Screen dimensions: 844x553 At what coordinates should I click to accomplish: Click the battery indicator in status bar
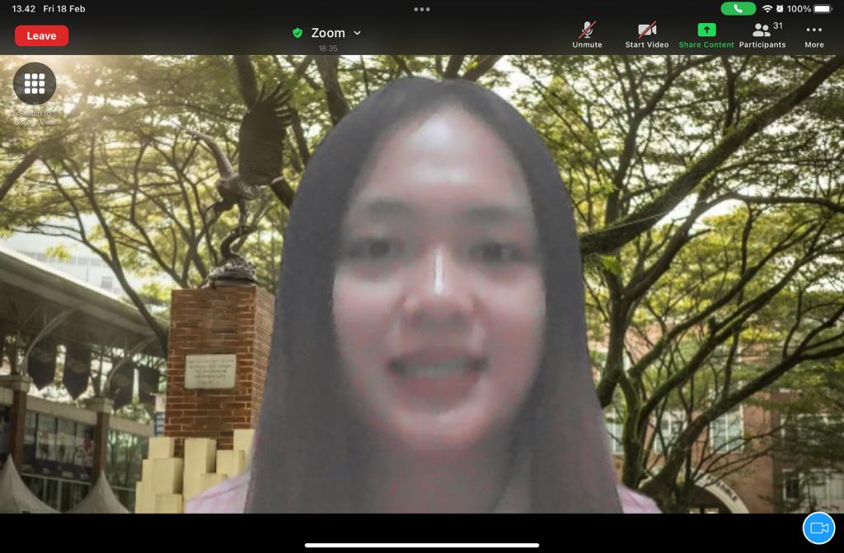click(x=823, y=9)
